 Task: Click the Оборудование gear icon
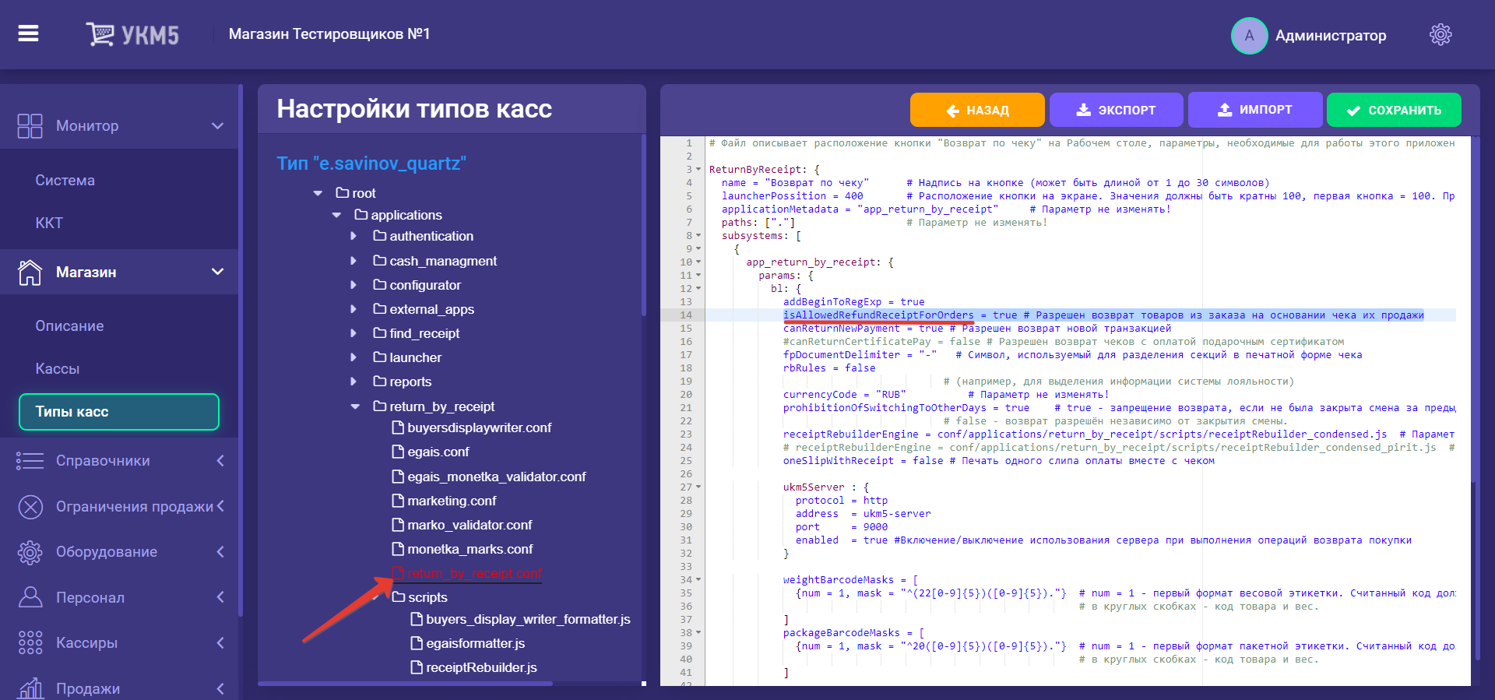[x=30, y=552]
